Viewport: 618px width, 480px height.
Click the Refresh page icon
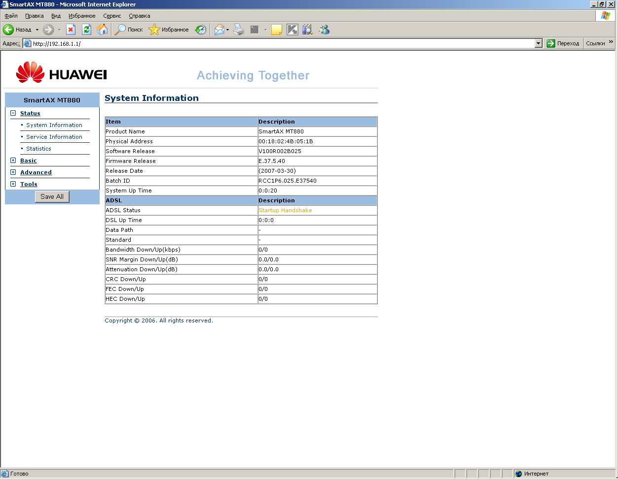[87, 30]
